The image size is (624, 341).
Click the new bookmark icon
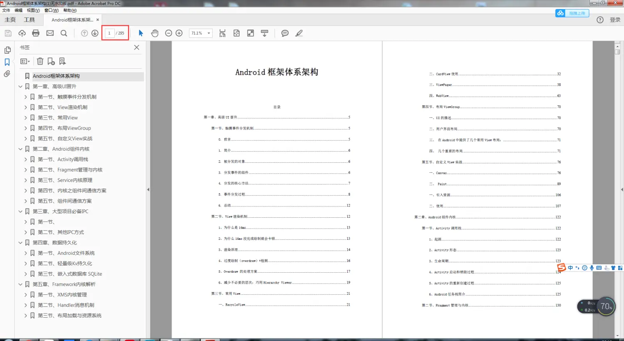[51, 61]
